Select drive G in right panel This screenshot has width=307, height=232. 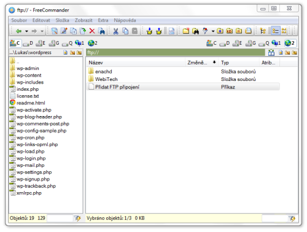coord(251,43)
